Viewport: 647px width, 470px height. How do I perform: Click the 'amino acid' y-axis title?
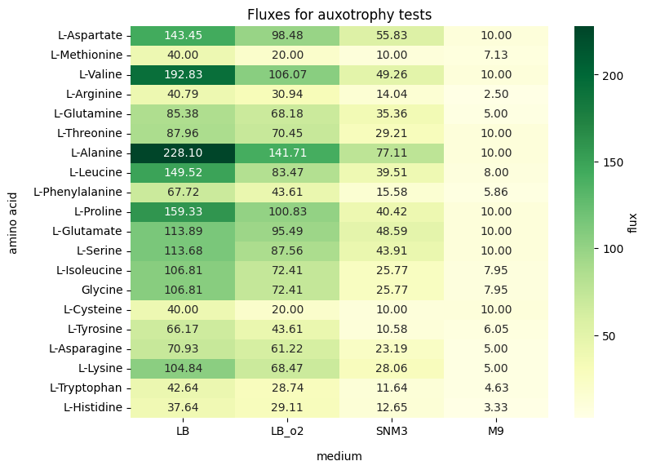[13, 224]
